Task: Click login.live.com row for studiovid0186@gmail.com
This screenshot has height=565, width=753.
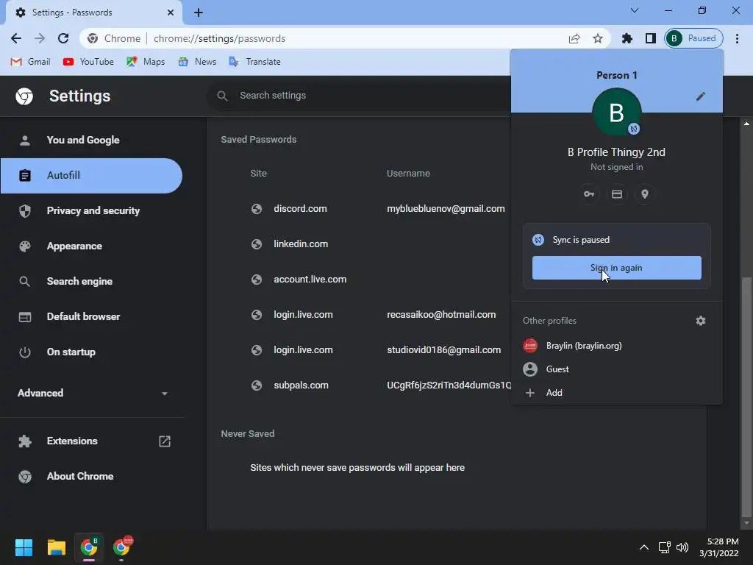Action: [x=303, y=349]
